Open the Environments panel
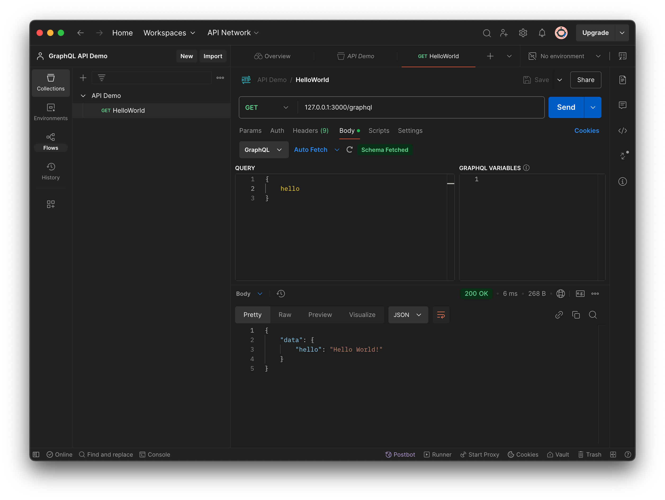665x500 pixels. pos(51,112)
